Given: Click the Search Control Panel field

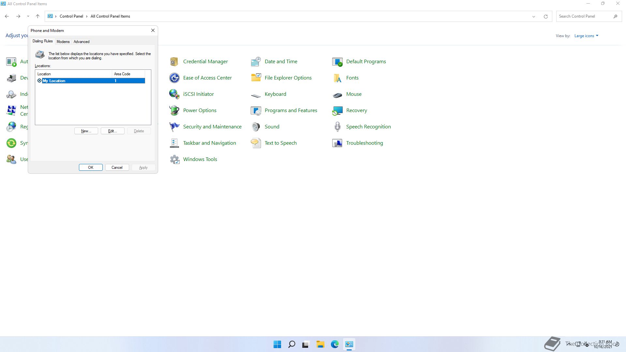Looking at the screenshot, I should tap(584, 16).
